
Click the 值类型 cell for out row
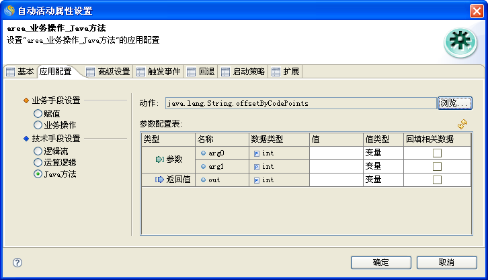pos(383,180)
